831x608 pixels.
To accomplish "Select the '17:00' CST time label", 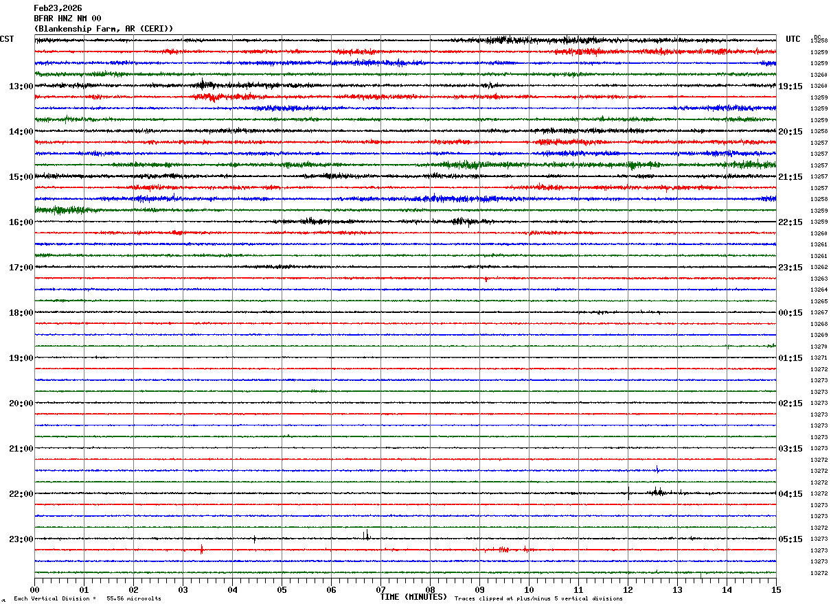I will coord(21,268).
